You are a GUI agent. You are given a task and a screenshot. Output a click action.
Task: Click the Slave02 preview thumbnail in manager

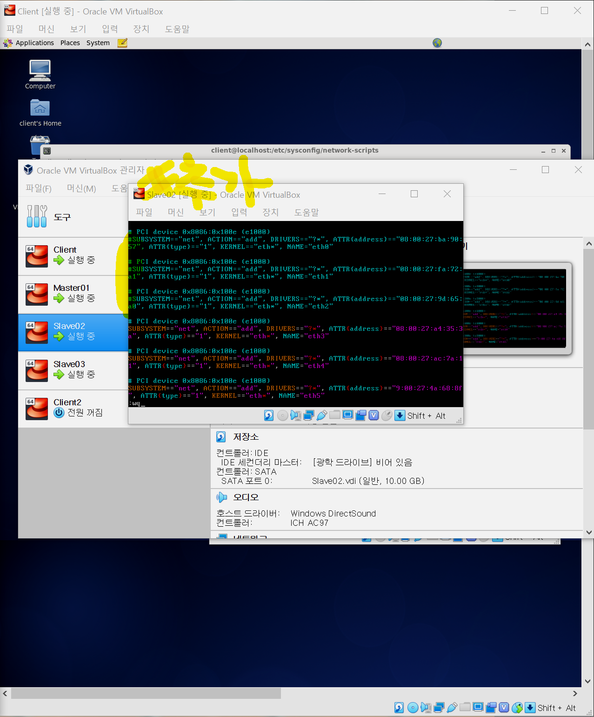(515, 308)
